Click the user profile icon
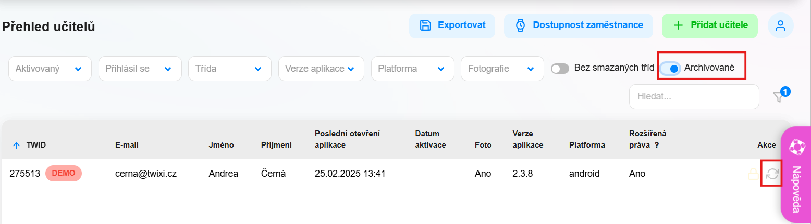The height and width of the screenshot is (224, 811). click(780, 26)
